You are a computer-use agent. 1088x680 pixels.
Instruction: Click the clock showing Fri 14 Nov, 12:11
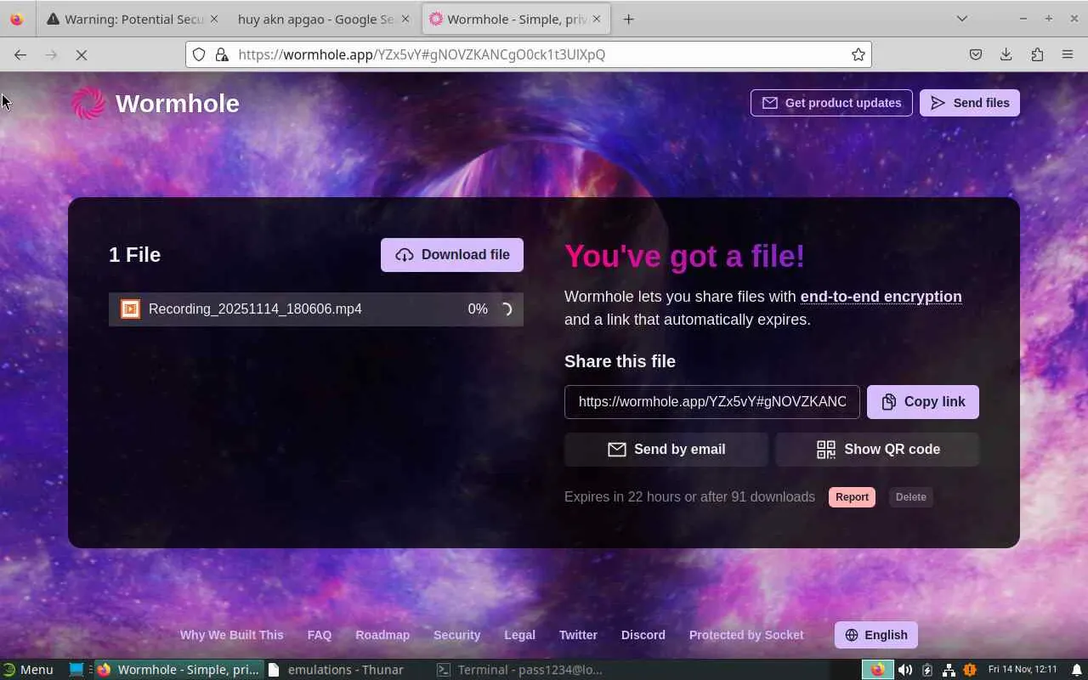coord(1023,670)
